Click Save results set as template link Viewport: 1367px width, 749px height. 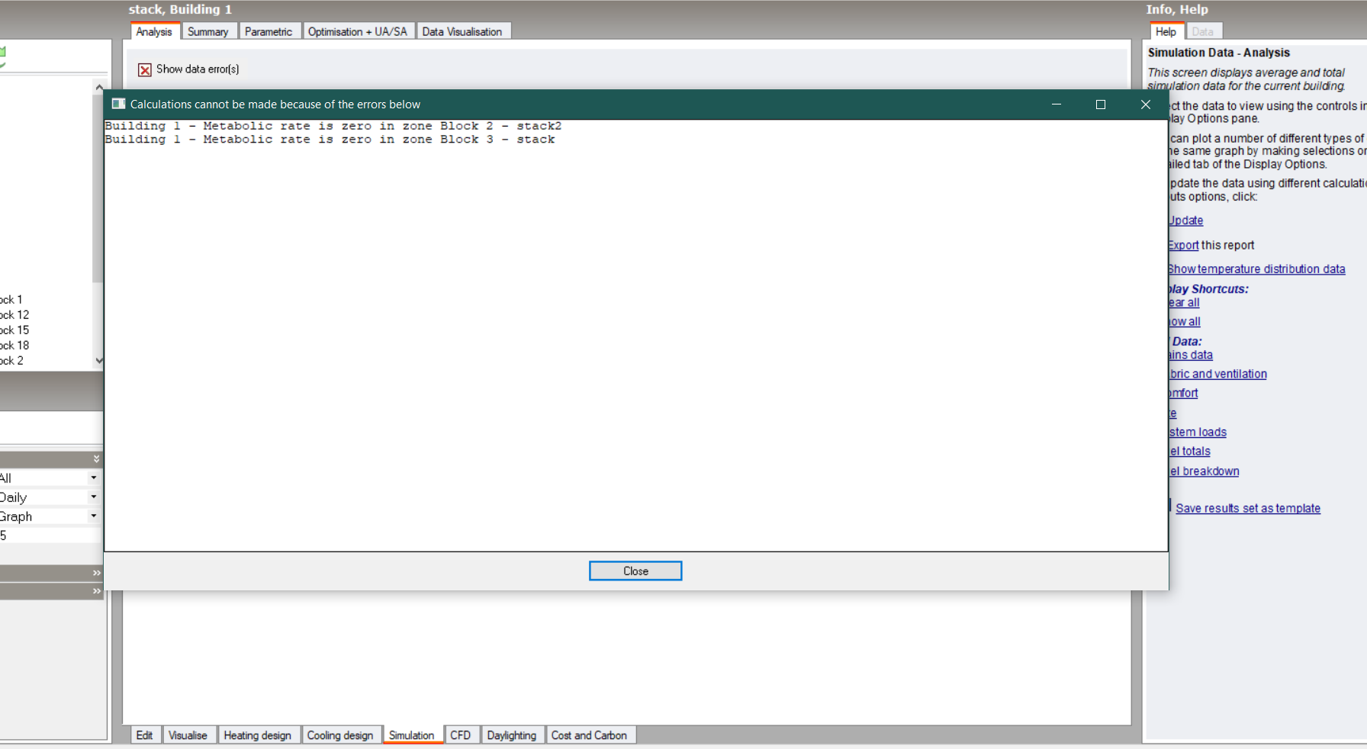click(x=1248, y=508)
